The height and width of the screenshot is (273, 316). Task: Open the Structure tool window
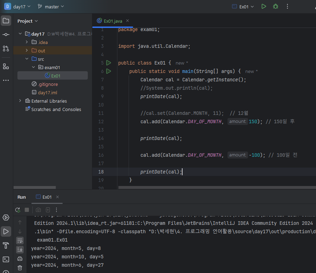point(6,66)
